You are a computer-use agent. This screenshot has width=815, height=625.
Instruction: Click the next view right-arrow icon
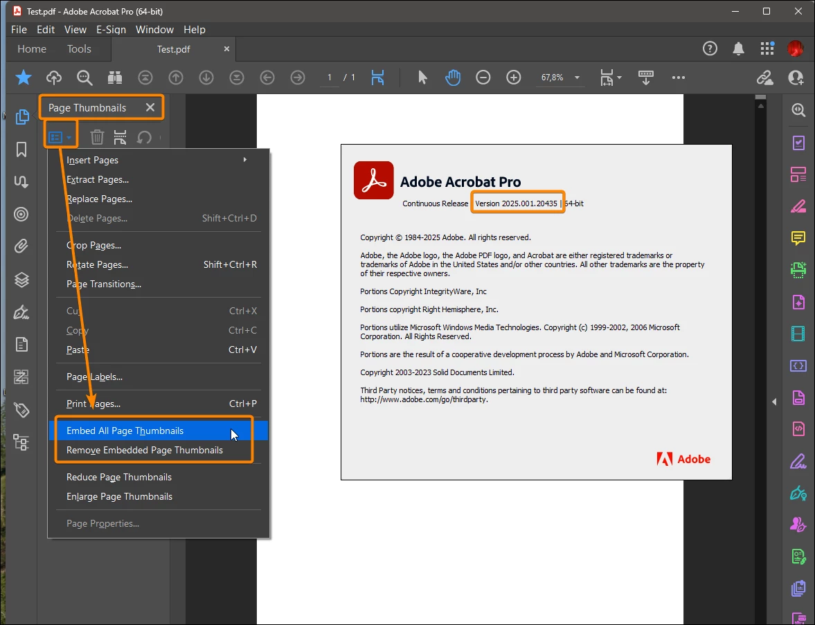[297, 78]
